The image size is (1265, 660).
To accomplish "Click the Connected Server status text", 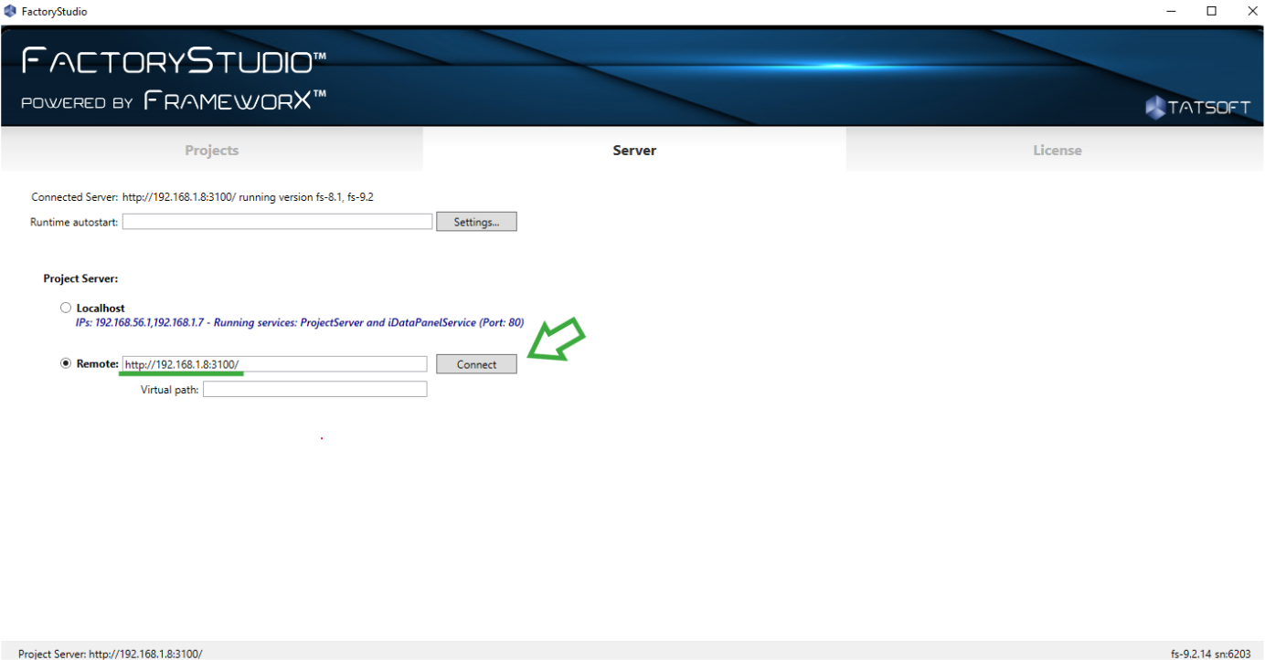I will point(202,196).
